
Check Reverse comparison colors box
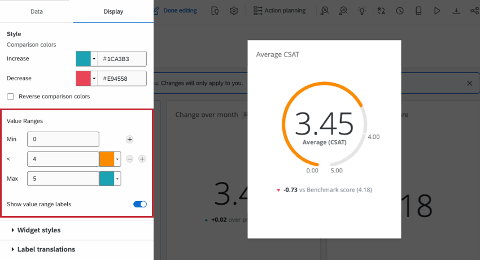tap(10, 97)
